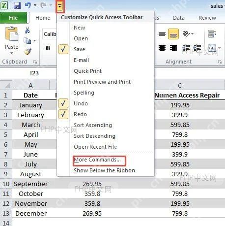Apply Bold formatting with B icon
Image resolution: width=225 pixels, height=226 pixels.
point(48,48)
